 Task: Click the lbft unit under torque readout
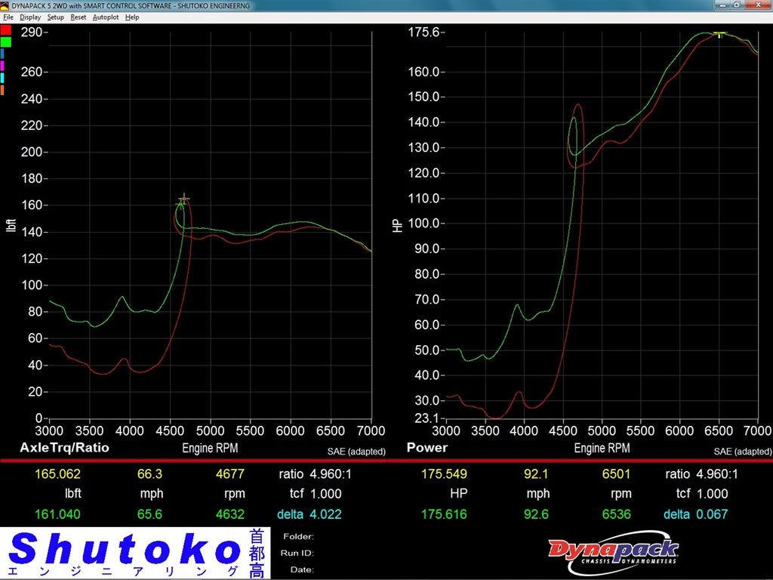tap(73, 494)
